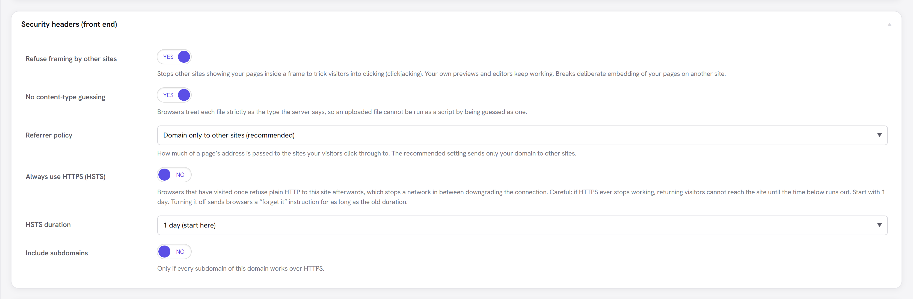
Task: Collapse the Security headers panel arrow
Action: tap(889, 25)
